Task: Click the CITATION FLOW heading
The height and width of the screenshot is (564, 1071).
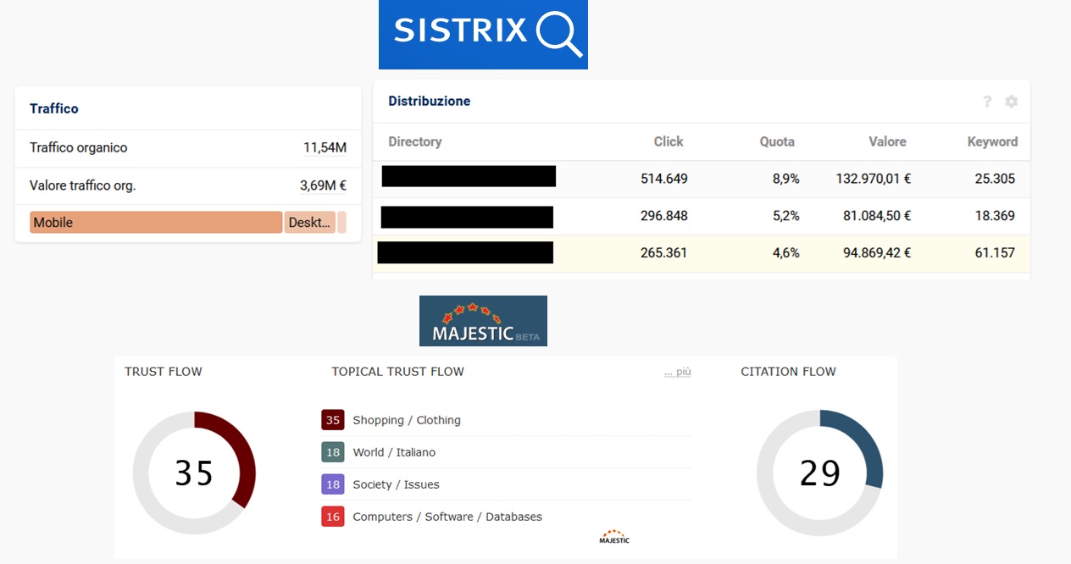Action: pyautogui.click(x=788, y=372)
